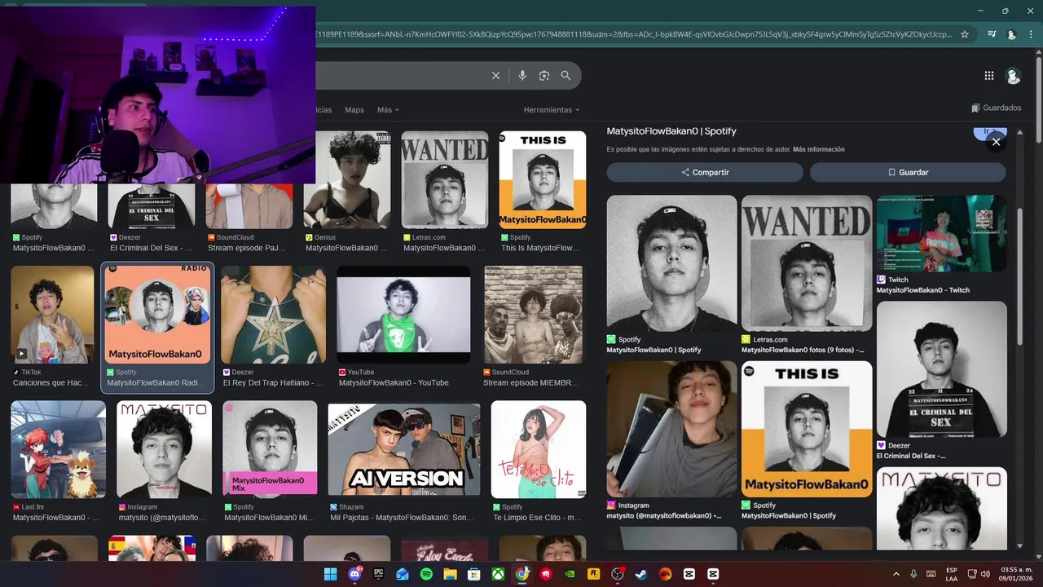Viewport: 1043px width, 587px height.
Task: Open El Rey Del Trap Haitiano result
Action: point(273,315)
